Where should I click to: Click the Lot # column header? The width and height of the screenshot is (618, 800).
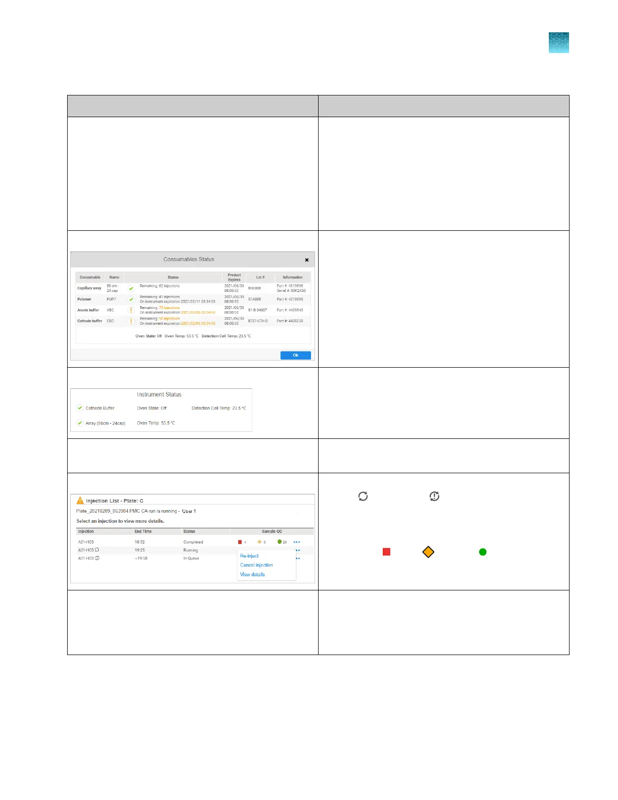pos(260,277)
